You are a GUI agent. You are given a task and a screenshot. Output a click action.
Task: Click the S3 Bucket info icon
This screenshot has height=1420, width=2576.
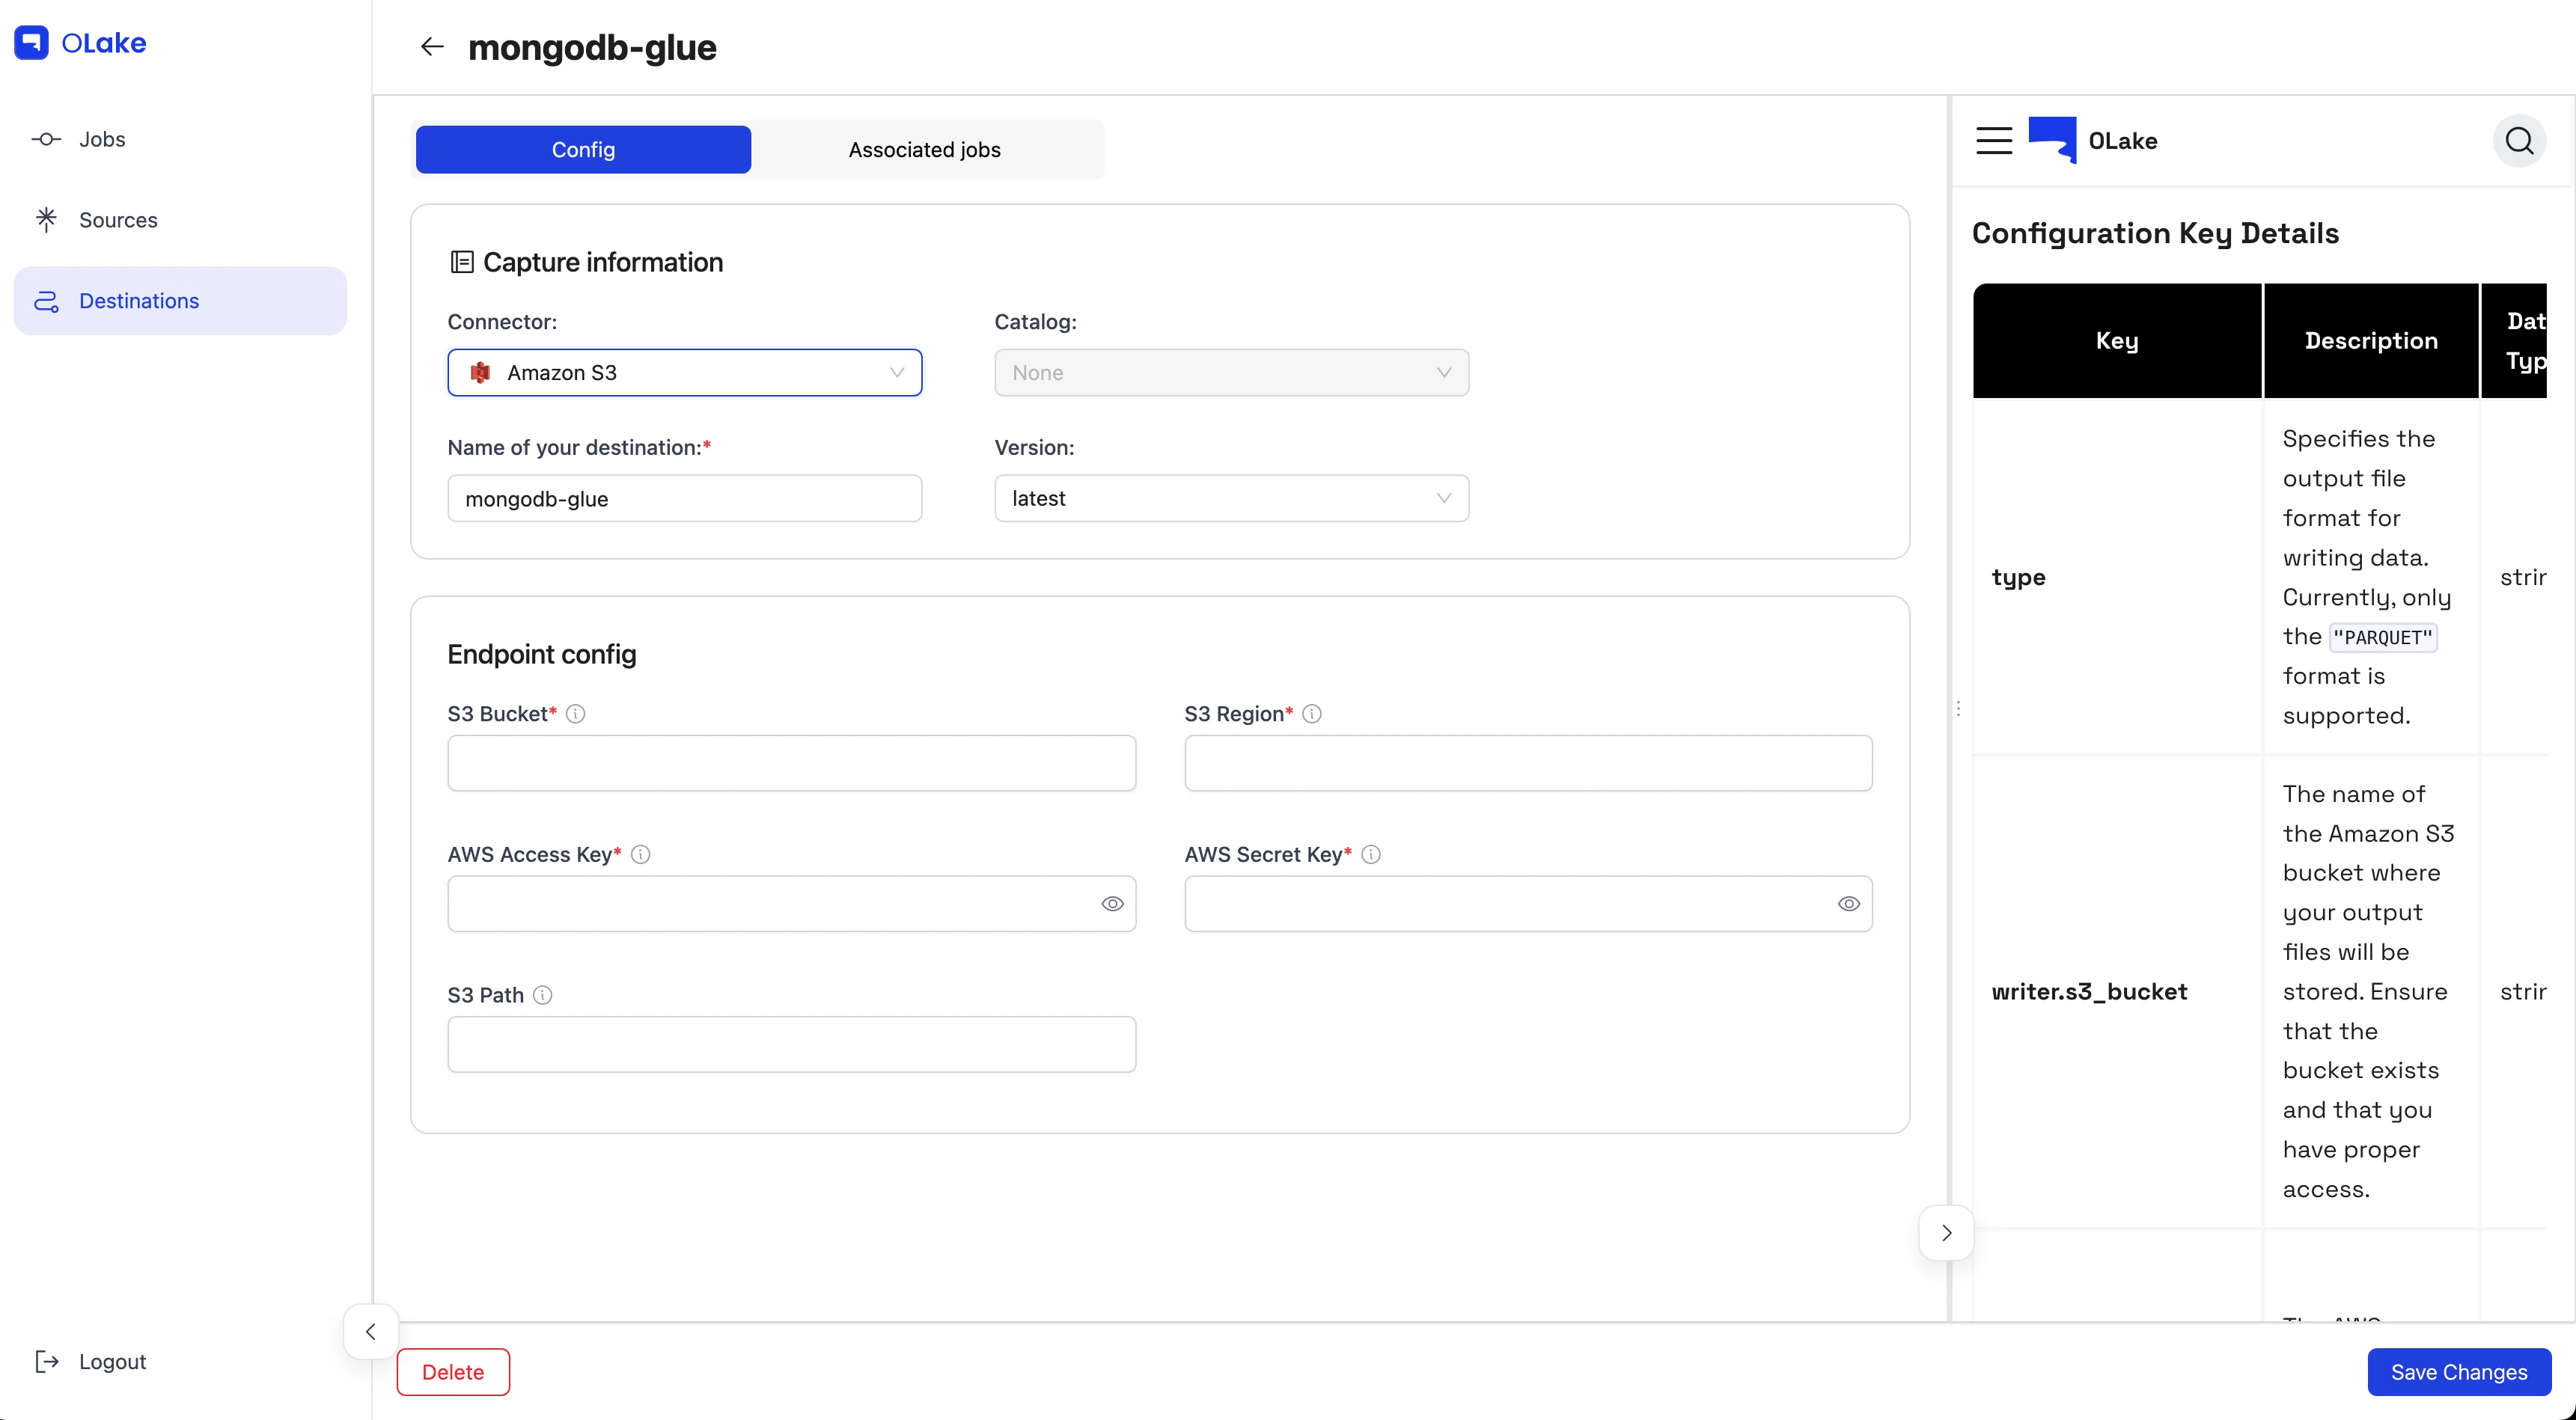click(575, 714)
